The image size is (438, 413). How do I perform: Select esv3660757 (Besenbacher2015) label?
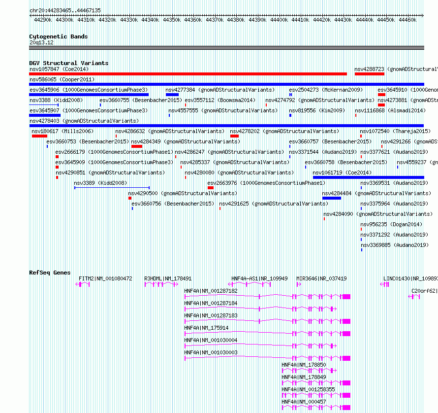pos(330,141)
